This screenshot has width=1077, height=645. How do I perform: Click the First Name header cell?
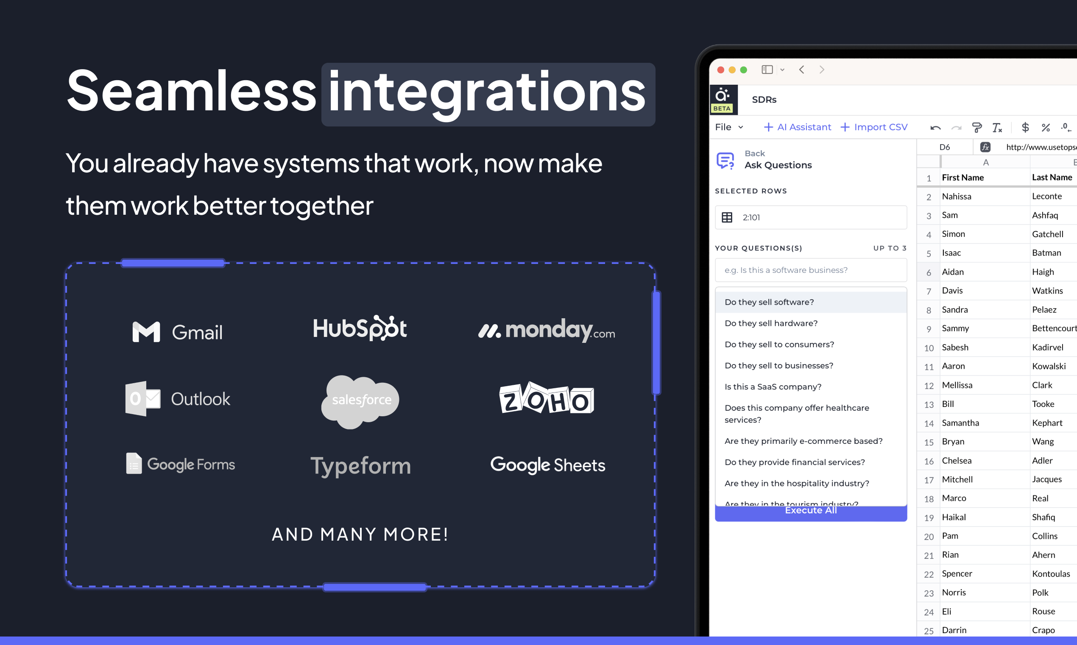[x=985, y=177]
